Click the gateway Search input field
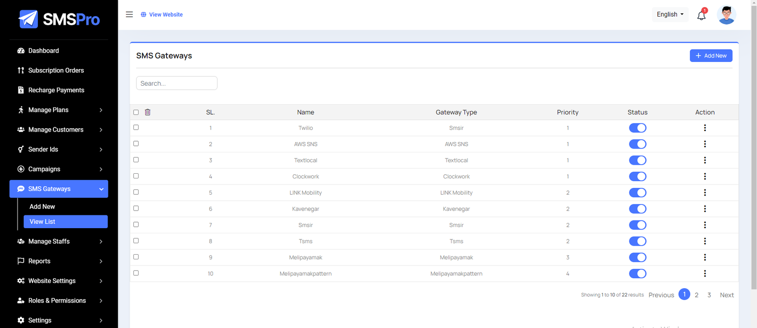Image resolution: width=757 pixels, height=328 pixels. (177, 83)
